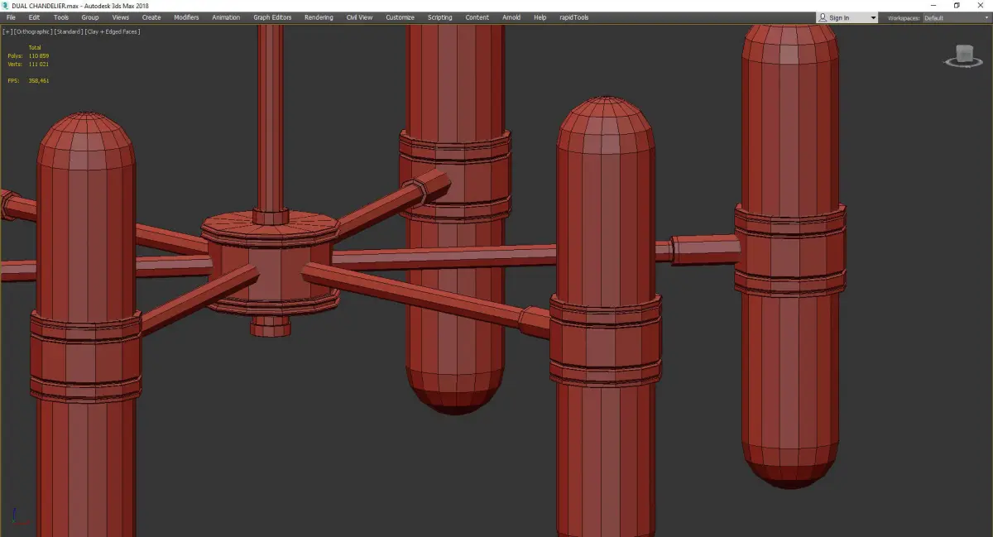Open the Group menu

(90, 17)
